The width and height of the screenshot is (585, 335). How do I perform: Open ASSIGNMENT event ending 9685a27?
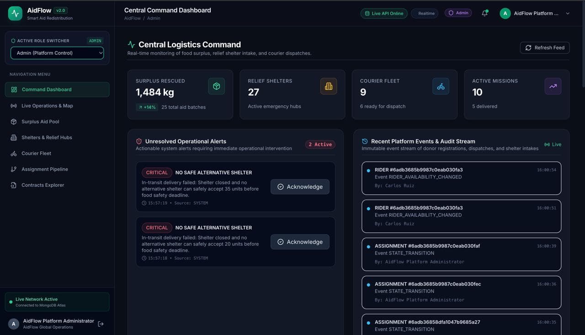(x=461, y=325)
